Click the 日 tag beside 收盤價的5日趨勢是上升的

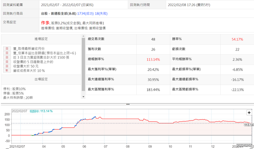click(x=7, y=62)
